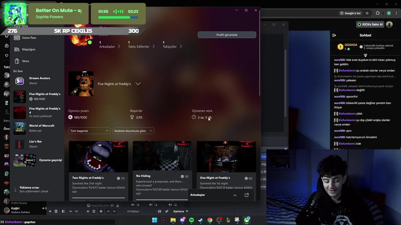Toggle lock on beautiful-anim source
Screen dimensions: 401x225
click(x=117, y=205)
